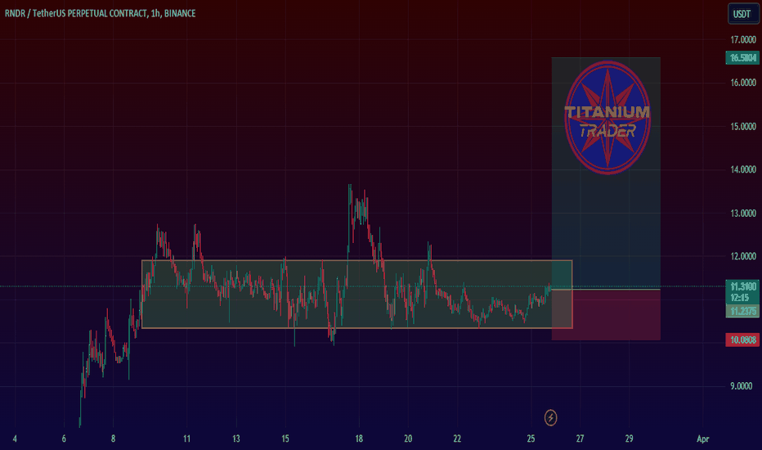The width and height of the screenshot is (762, 450).
Task: Click the 17.0000 price axis tick
Action: [743, 40]
